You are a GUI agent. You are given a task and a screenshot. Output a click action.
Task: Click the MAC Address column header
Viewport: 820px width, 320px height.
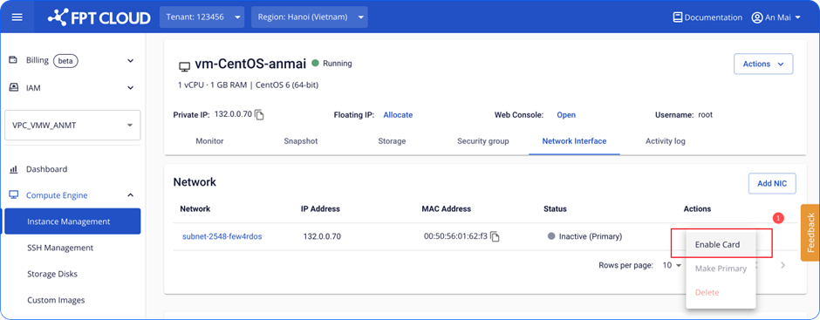pyautogui.click(x=446, y=208)
